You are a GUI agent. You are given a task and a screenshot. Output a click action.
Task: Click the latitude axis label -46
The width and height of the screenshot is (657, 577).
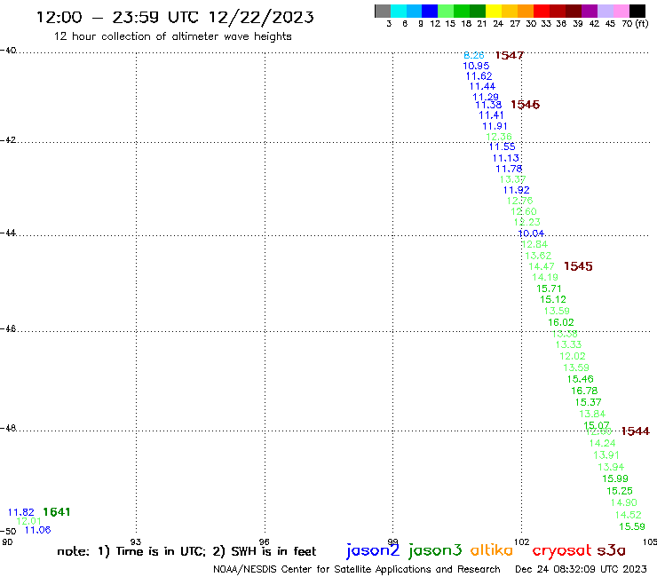pyautogui.click(x=8, y=329)
